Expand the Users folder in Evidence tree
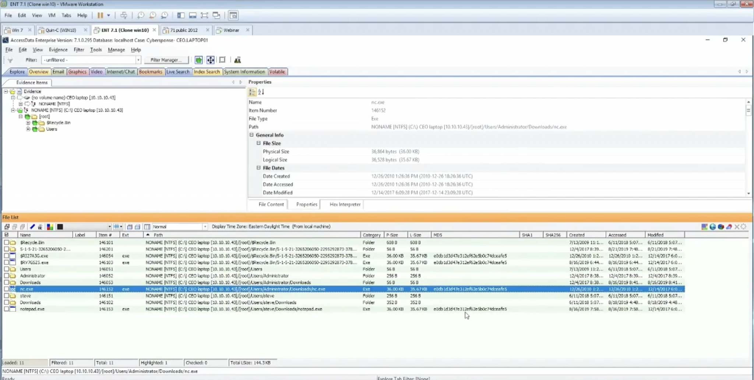 click(29, 129)
